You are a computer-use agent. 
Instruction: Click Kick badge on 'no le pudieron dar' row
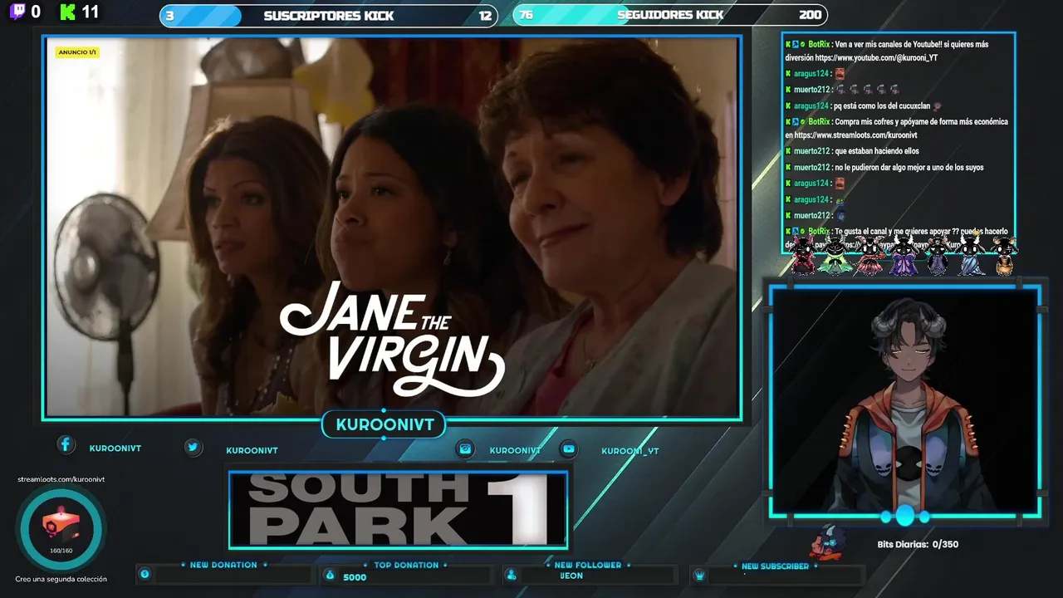(x=788, y=167)
